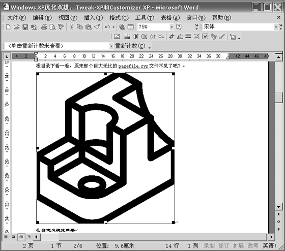Open the word count statistics dropdown
Image resolution: width=285 pixels, height=251 pixels.
[x=111, y=46]
